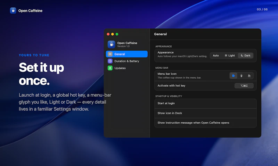Switch appearance to Dark
The image size is (278, 166).
pos(246,55)
